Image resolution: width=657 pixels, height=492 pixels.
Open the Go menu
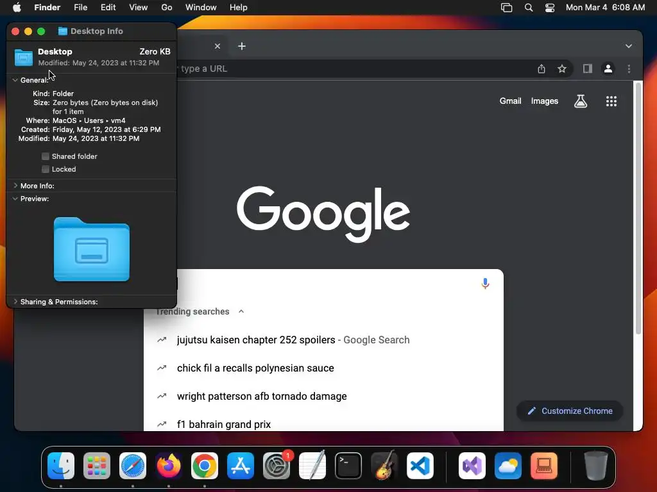click(167, 8)
